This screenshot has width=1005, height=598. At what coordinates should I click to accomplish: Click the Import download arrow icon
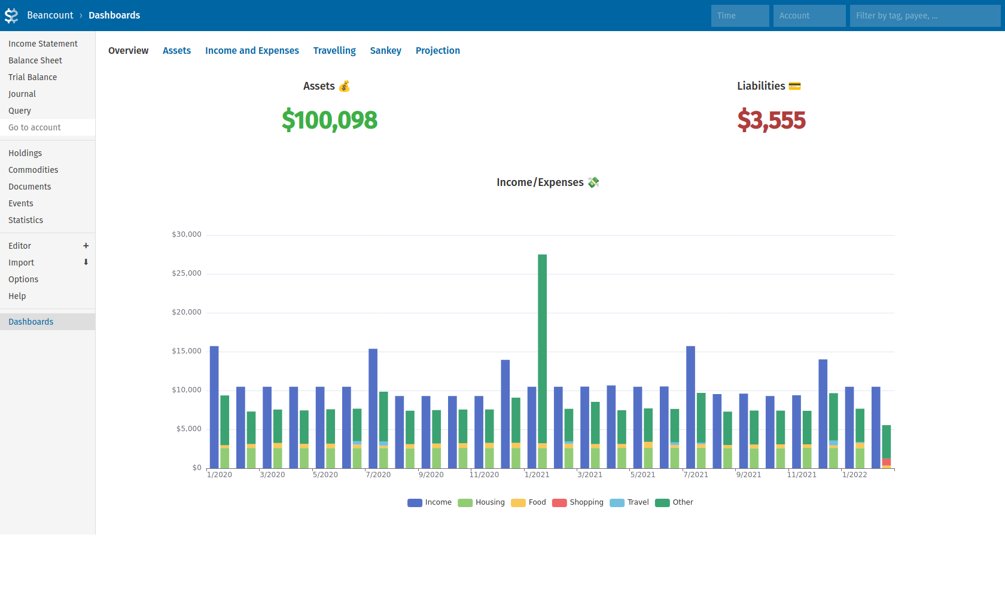[86, 262]
